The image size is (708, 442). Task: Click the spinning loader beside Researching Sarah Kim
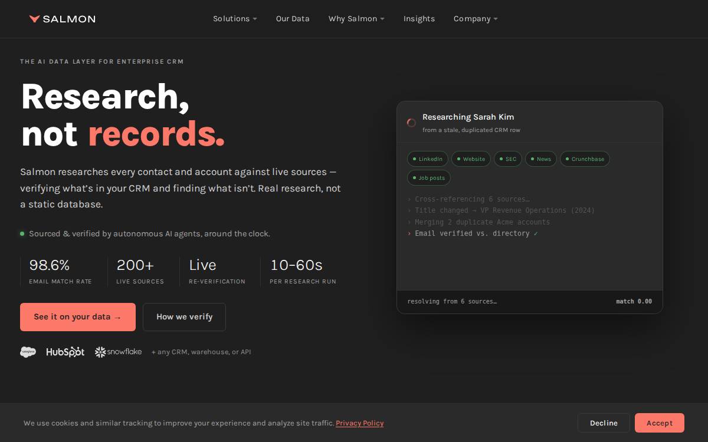tap(411, 123)
